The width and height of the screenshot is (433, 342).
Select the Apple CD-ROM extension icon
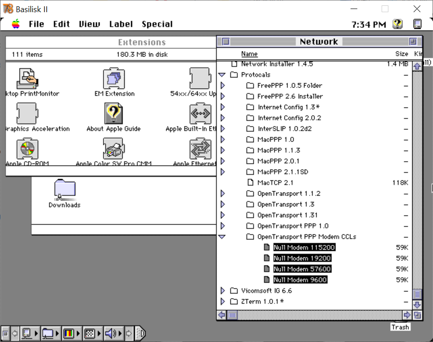[27, 148]
